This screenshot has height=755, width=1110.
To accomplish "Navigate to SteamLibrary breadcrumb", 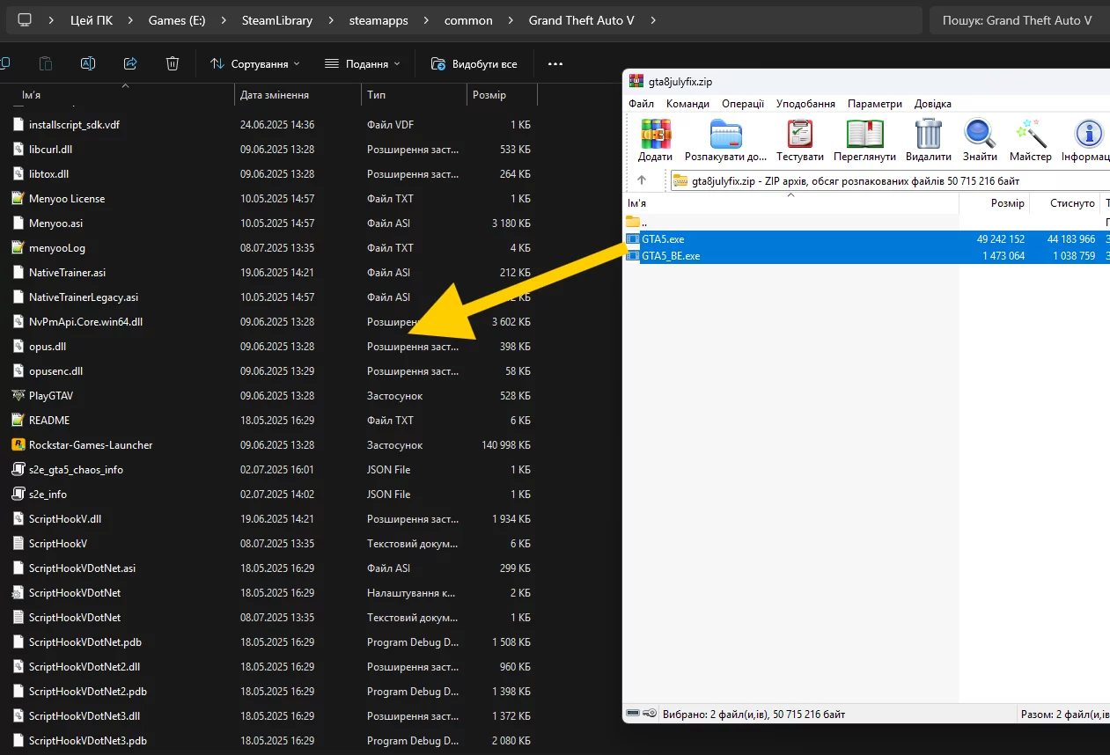I will click(x=277, y=20).
